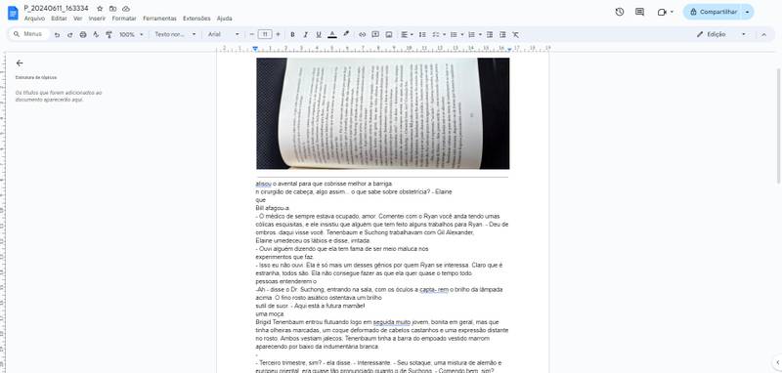Screen dimensions: 782x373
Task: Click the underlined word 'alisou'
Action: point(263,184)
